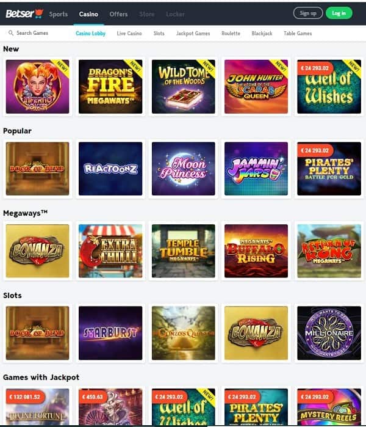Open the Offers menu item
Image resolution: width=366 pixels, height=427 pixels.
pyautogui.click(x=118, y=14)
